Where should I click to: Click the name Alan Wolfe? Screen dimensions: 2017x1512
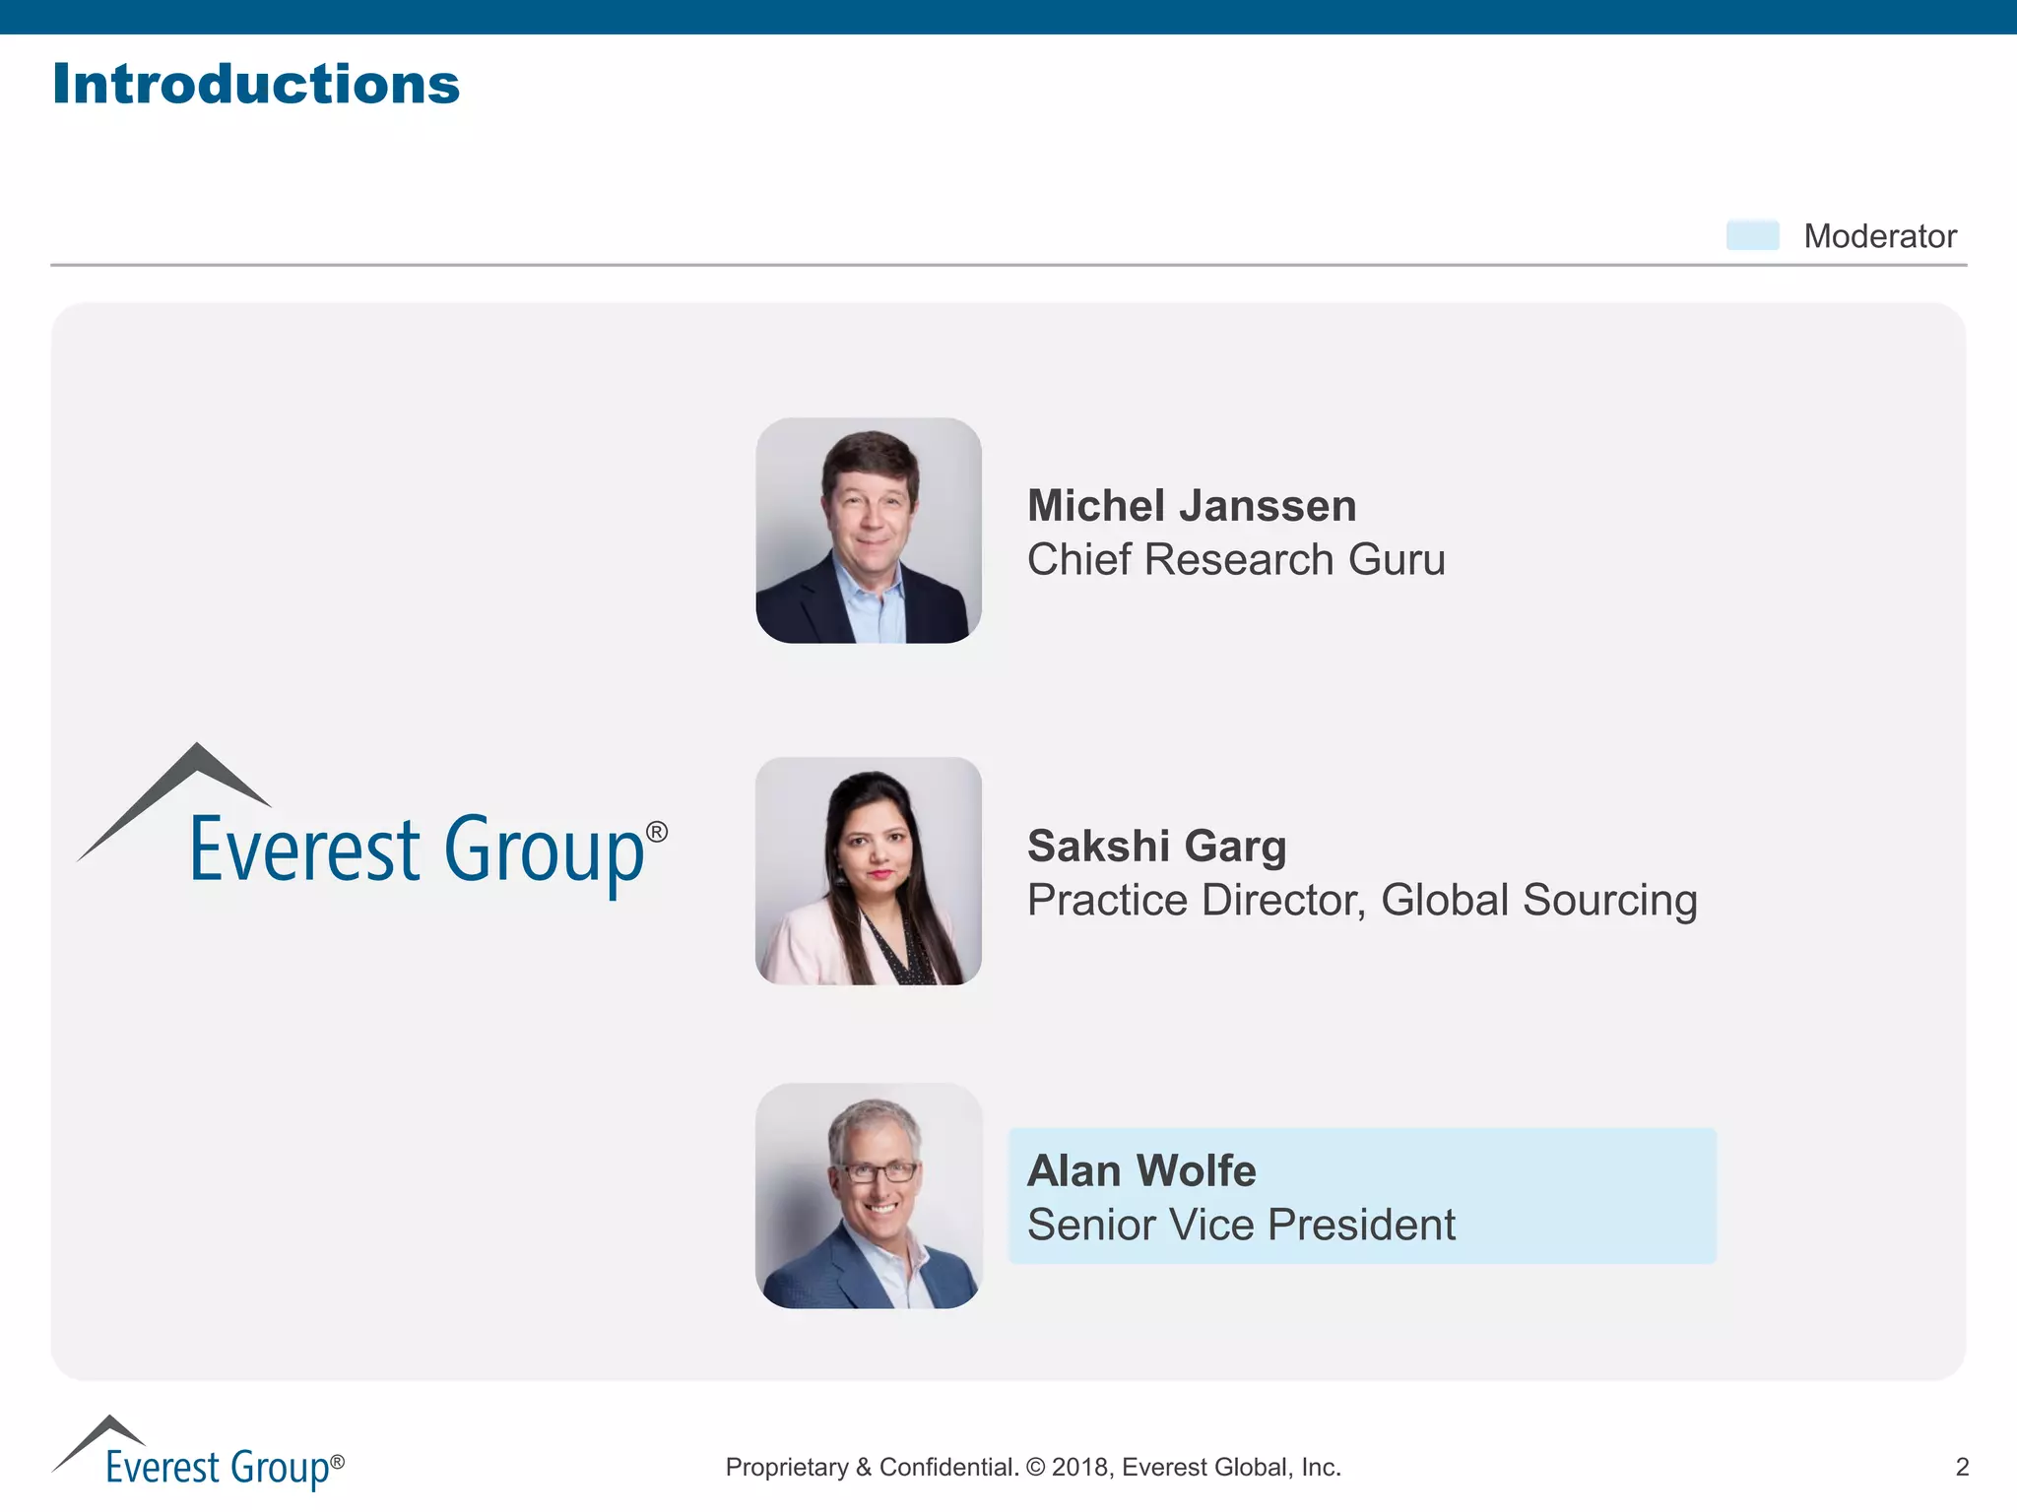(x=1141, y=1171)
